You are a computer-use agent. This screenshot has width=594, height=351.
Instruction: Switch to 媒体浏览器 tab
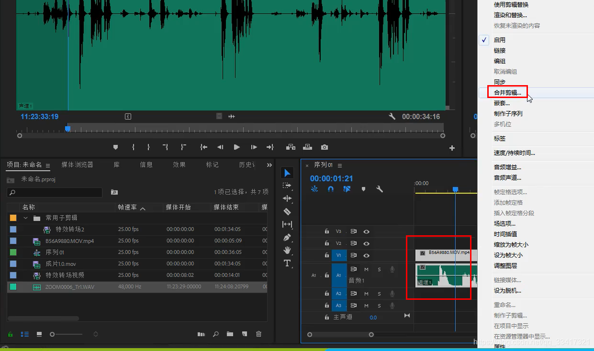77,165
